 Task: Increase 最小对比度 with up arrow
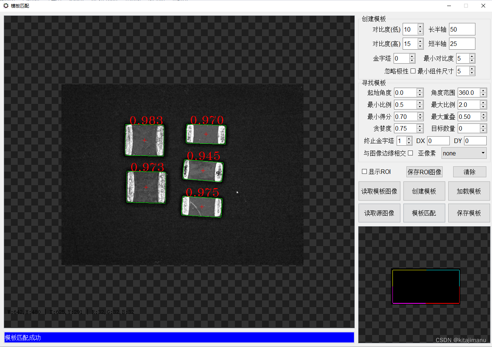(472, 56)
